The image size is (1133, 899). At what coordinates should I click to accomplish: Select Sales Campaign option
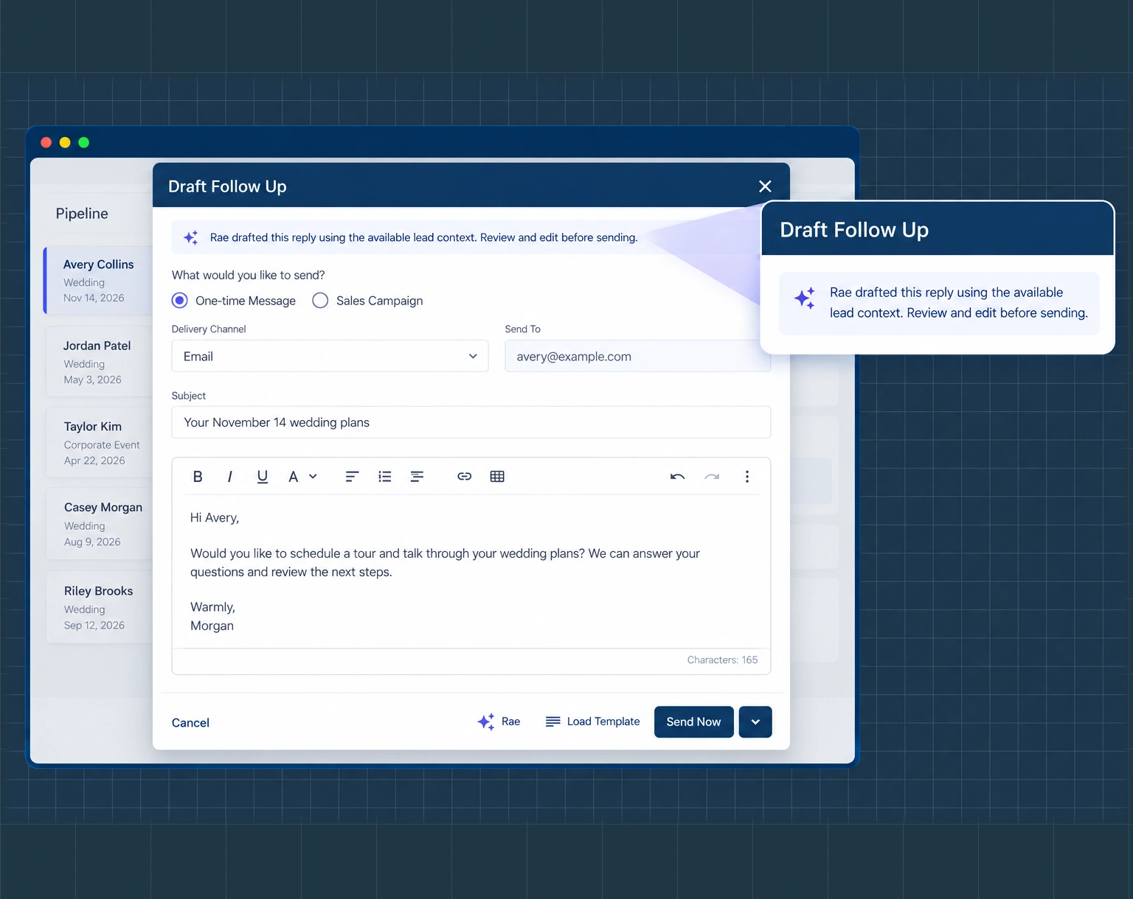point(367,301)
